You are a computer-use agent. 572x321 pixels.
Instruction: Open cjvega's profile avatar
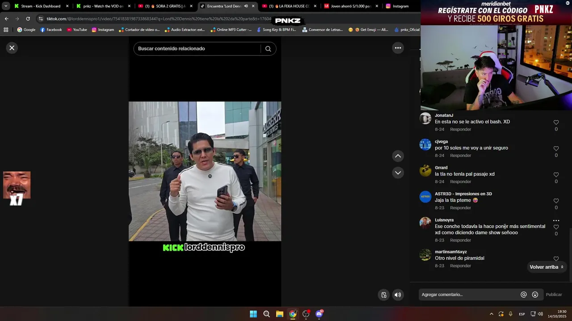point(425,144)
